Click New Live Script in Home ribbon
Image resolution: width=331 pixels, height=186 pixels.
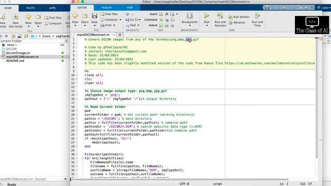[x=16, y=21]
